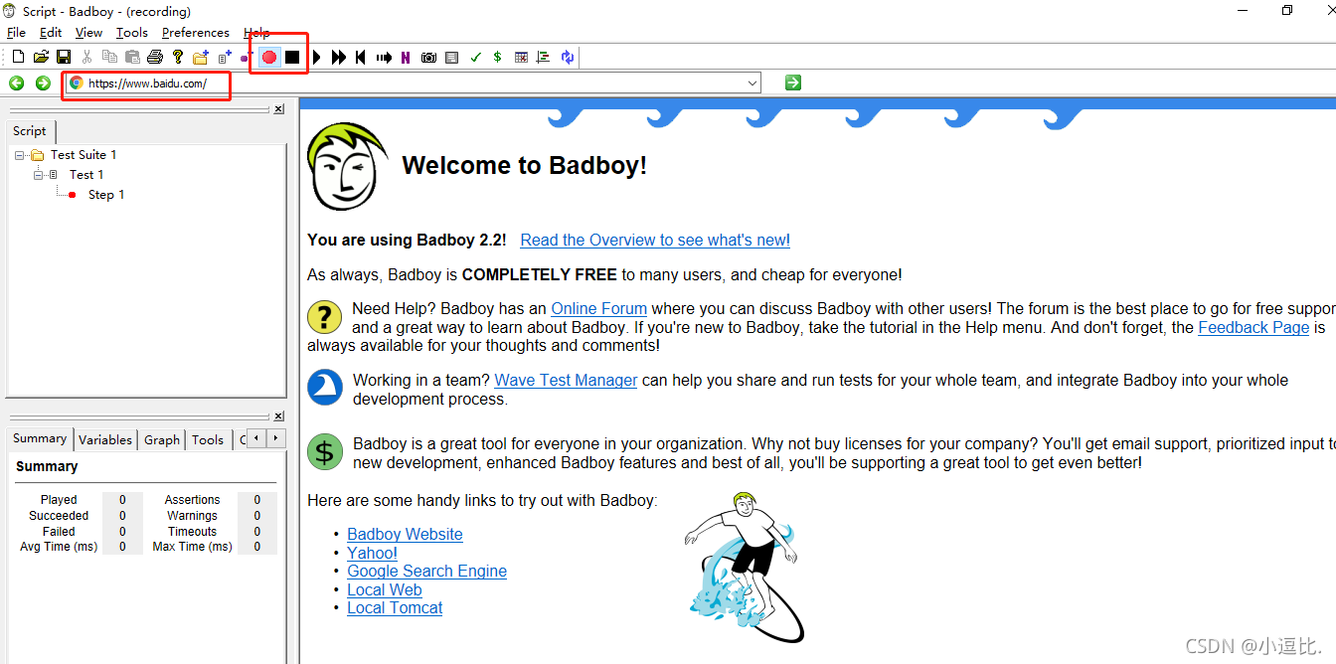Switch to the Graph tab

click(162, 439)
